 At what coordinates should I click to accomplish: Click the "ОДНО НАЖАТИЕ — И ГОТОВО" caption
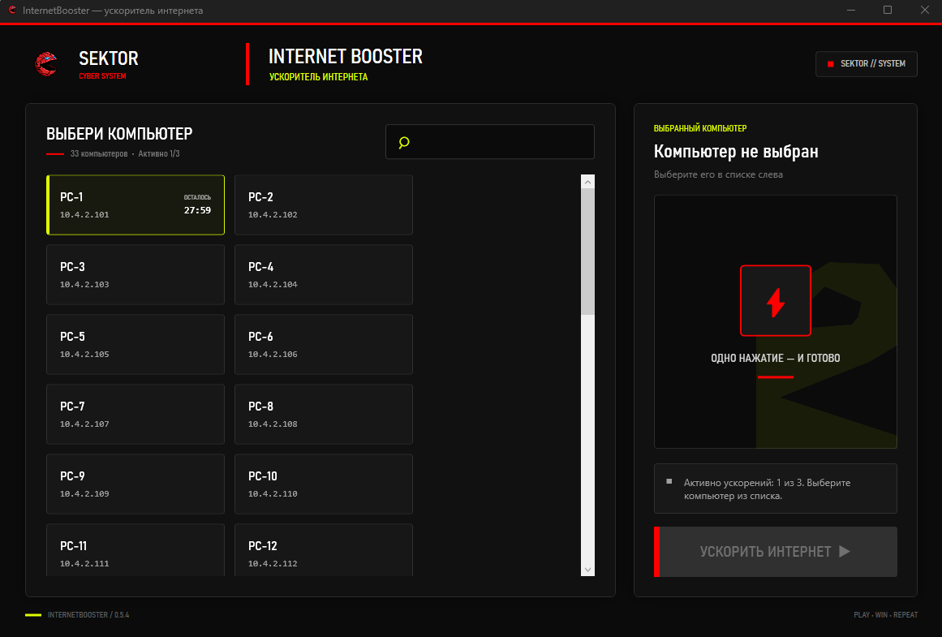[776, 358]
